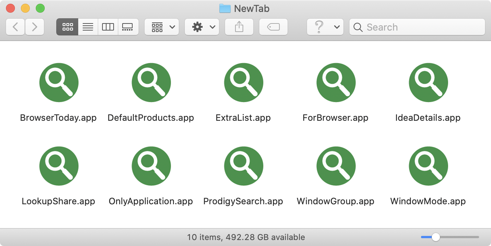The width and height of the screenshot is (491, 246).
Task: Go forward with the right arrow button
Action: tap(35, 27)
